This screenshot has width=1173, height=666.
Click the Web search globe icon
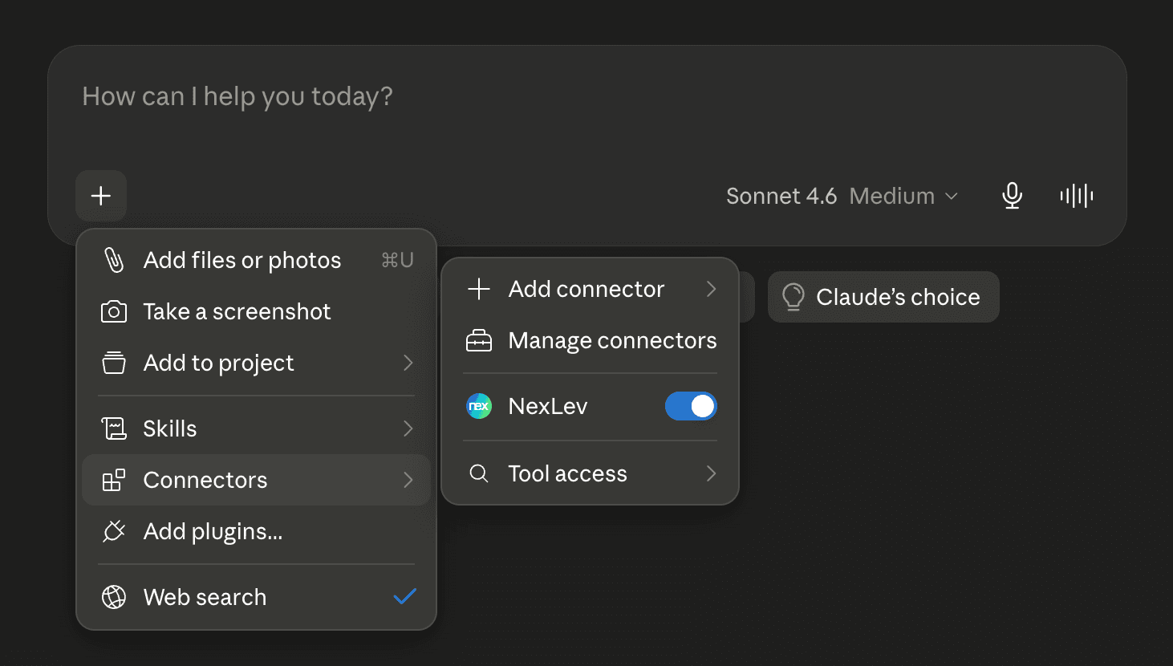click(x=114, y=597)
